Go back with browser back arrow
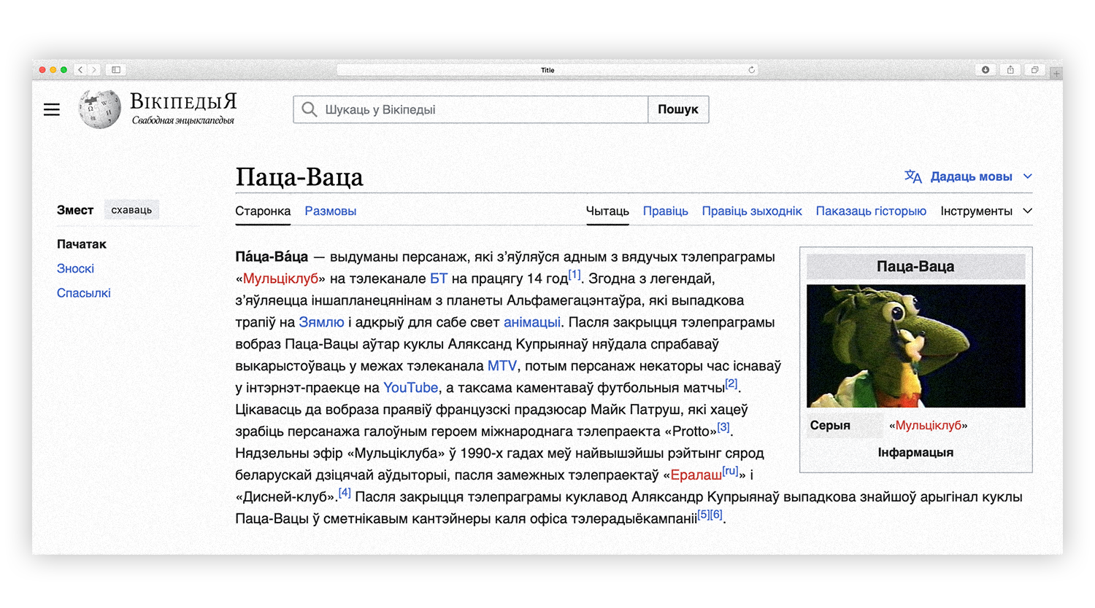The height and width of the screenshot is (608, 1095). click(x=80, y=70)
